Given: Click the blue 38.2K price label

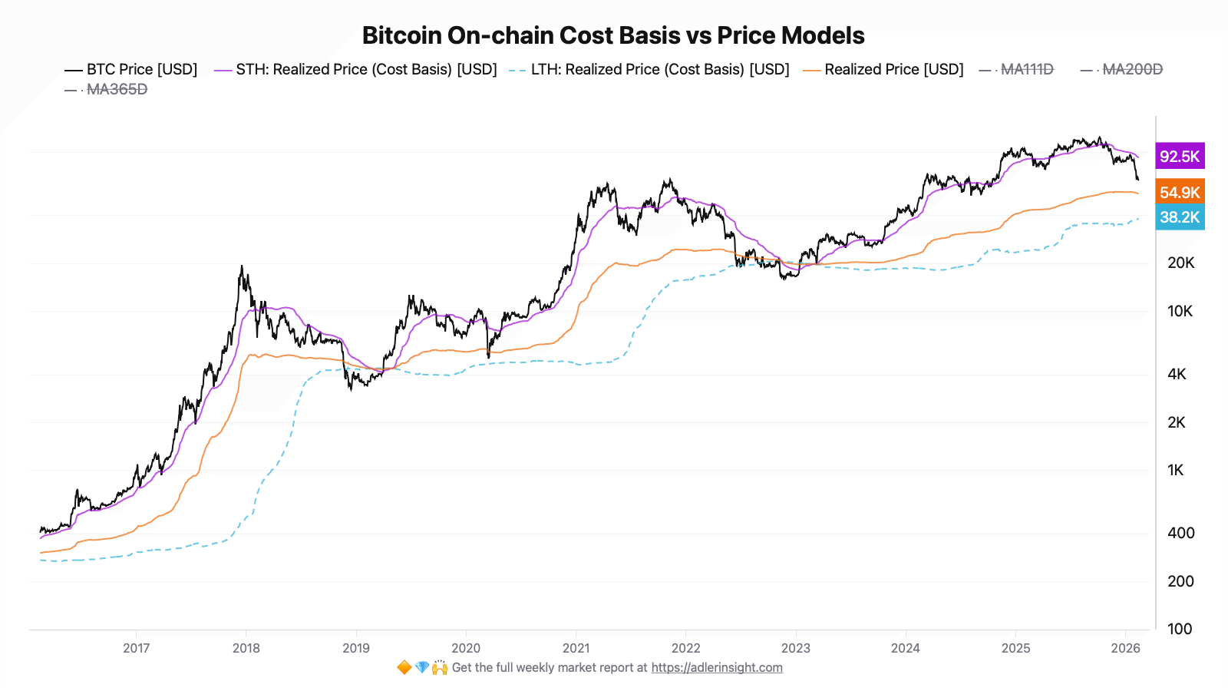Looking at the screenshot, I should [x=1180, y=217].
